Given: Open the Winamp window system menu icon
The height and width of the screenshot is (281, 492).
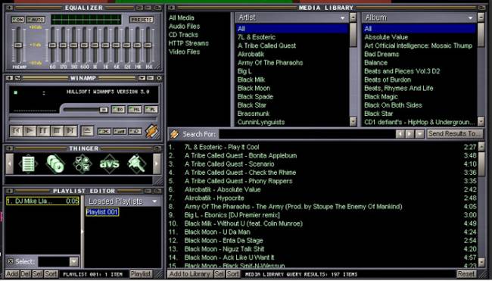Looking at the screenshot, I should 9,78.
